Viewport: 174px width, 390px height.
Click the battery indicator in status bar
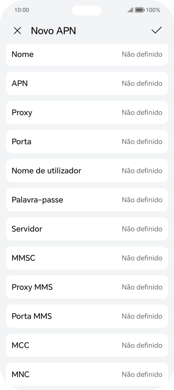coord(140,10)
